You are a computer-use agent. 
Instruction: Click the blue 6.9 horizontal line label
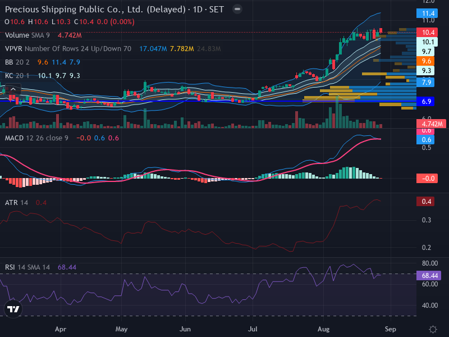click(x=425, y=102)
